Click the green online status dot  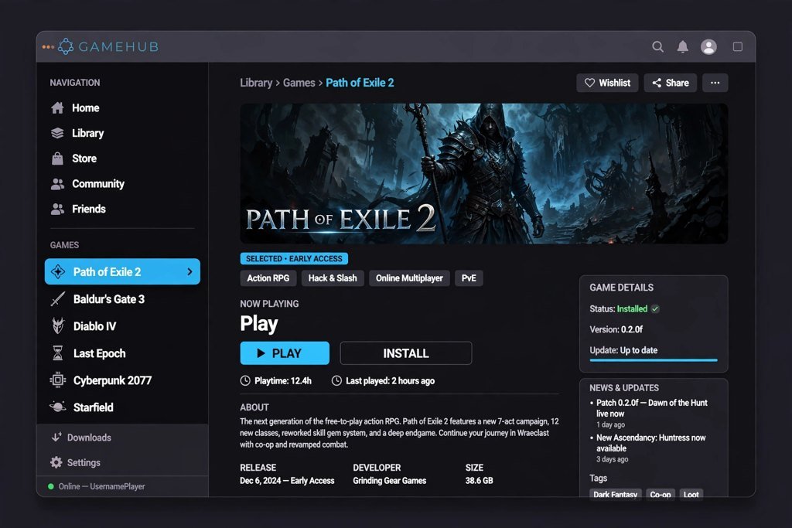click(50, 486)
